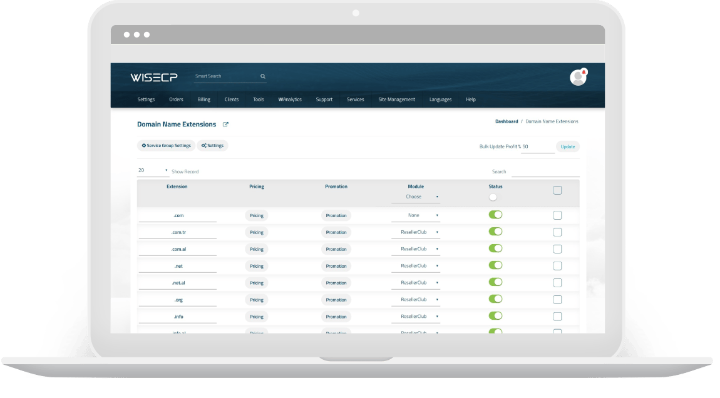Open the 20 Show Record dropdown
The height and width of the screenshot is (398, 720).
click(153, 170)
